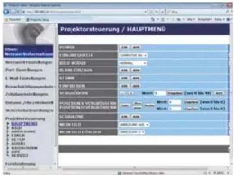The width and height of the screenshot is (234, 175).
Task: Select HAUPTMENÜ under Projektorsteuerung
Action: (24, 124)
